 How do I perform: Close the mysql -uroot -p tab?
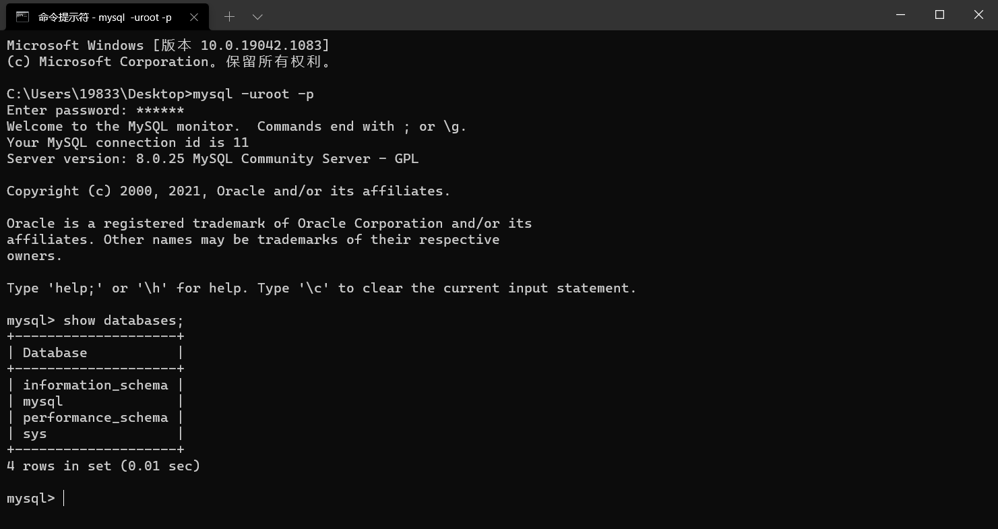(x=194, y=17)
